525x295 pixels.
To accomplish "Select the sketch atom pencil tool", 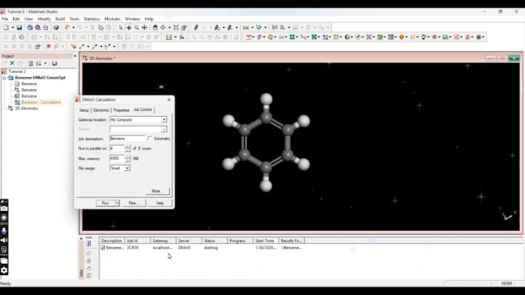I will point(196,28).
